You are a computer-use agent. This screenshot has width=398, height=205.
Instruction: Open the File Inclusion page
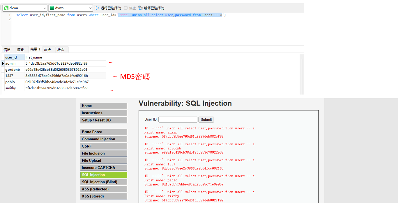104,153
